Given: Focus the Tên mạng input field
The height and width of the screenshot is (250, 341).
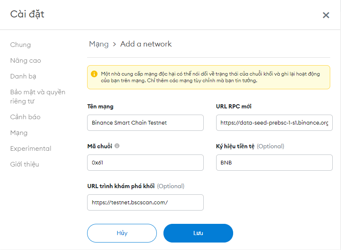Looking at the screenshot, I should [x=145, y=123].
